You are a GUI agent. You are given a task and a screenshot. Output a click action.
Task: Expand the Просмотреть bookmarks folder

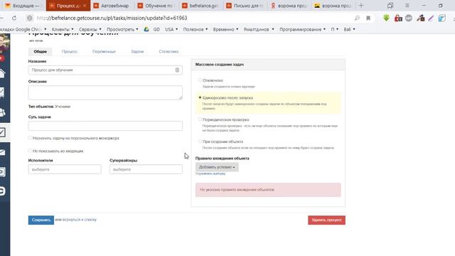[122, 29]
